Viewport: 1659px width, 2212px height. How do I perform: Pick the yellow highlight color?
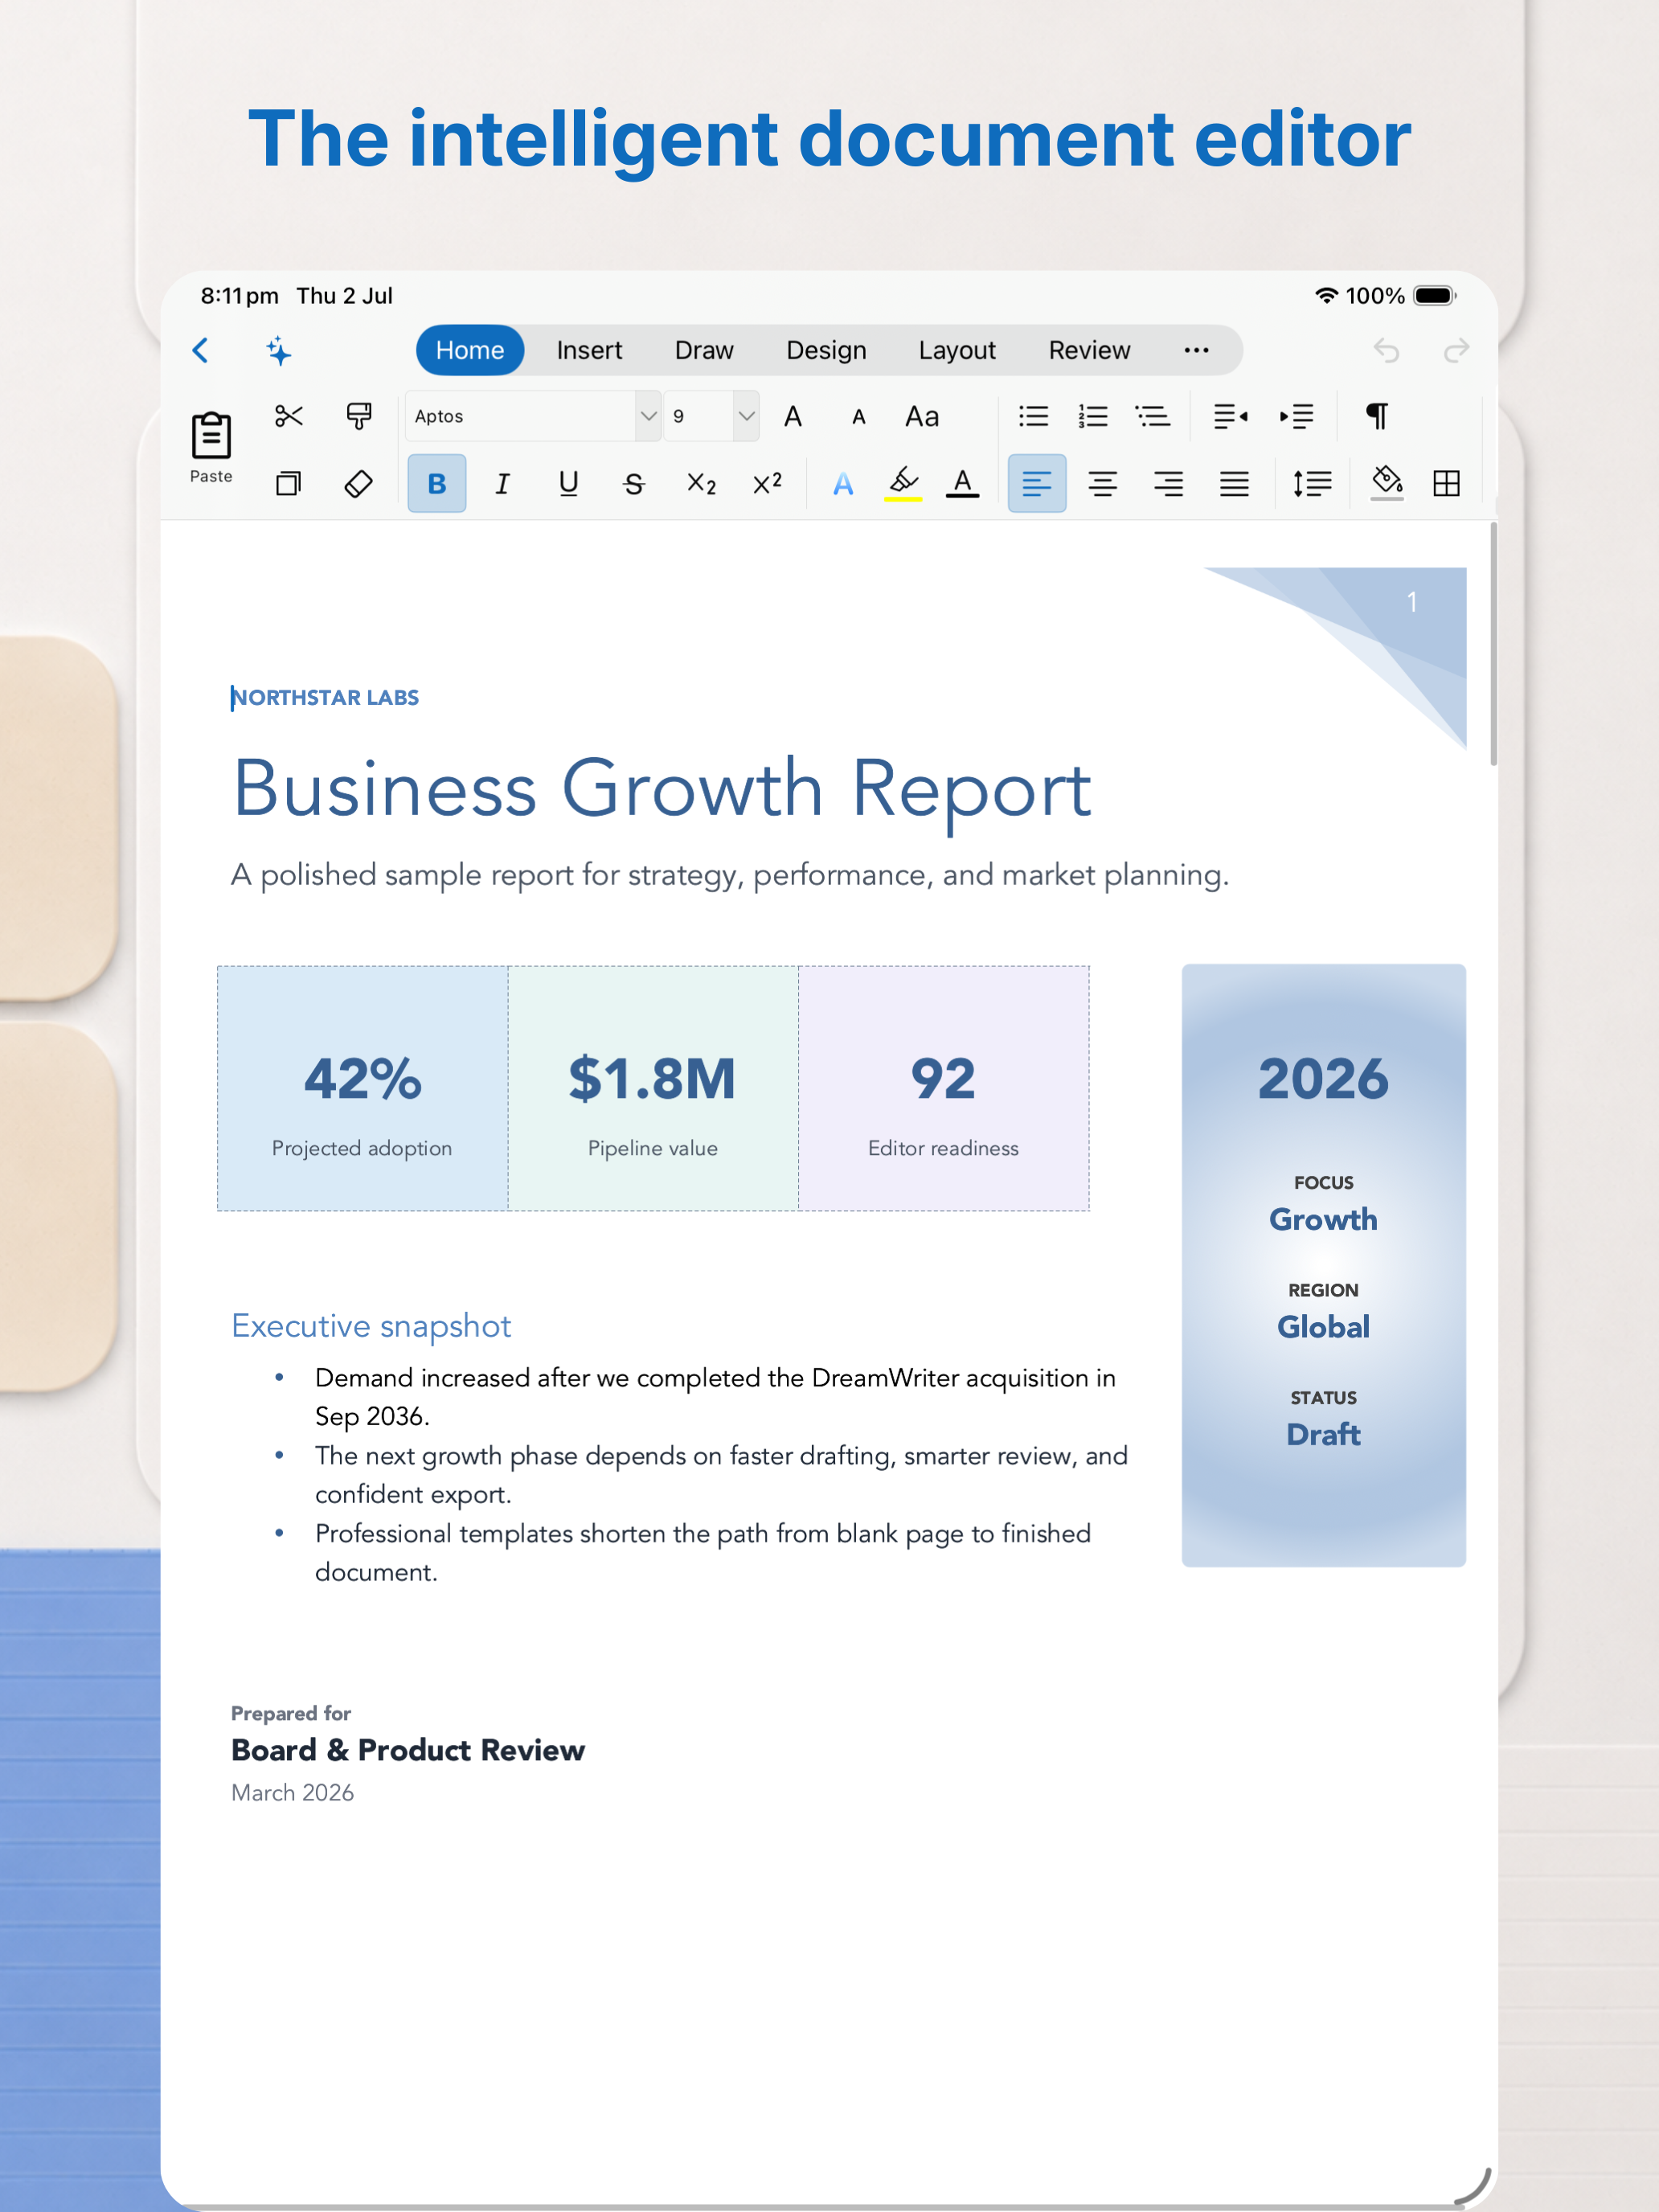(x=903, y=484)
